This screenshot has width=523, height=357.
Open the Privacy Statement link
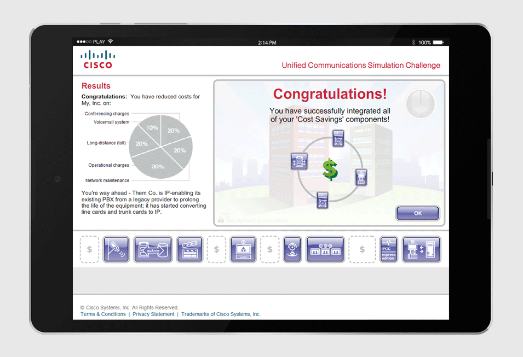[x=153, y=314]
